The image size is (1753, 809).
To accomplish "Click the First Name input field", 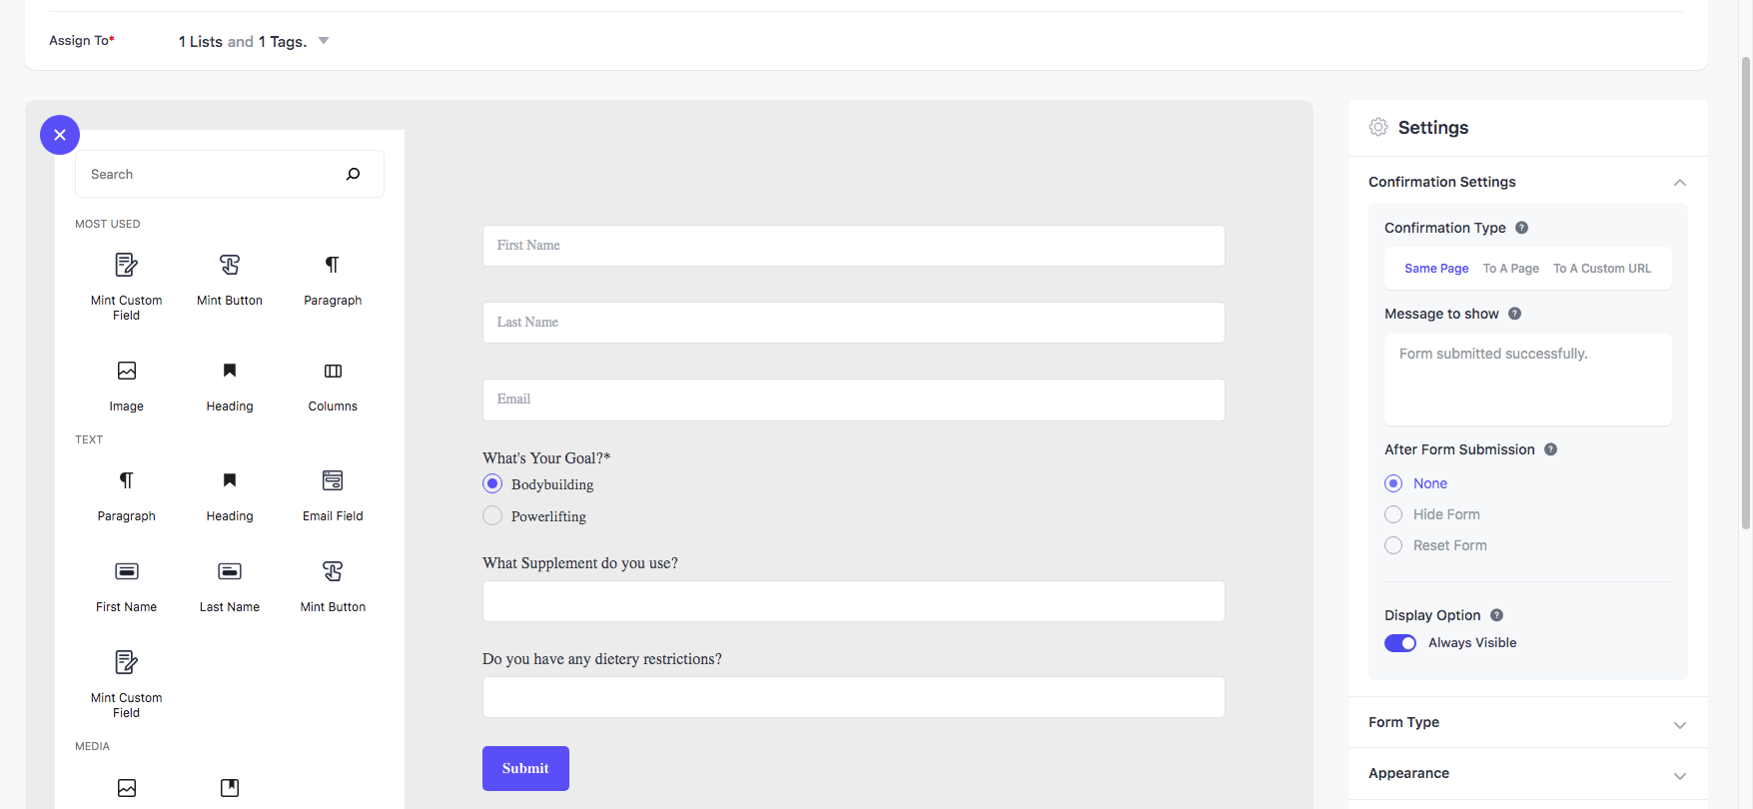I will (x=854, y=246).
